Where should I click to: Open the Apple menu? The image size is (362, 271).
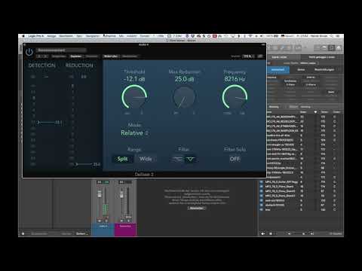point(23,36)
